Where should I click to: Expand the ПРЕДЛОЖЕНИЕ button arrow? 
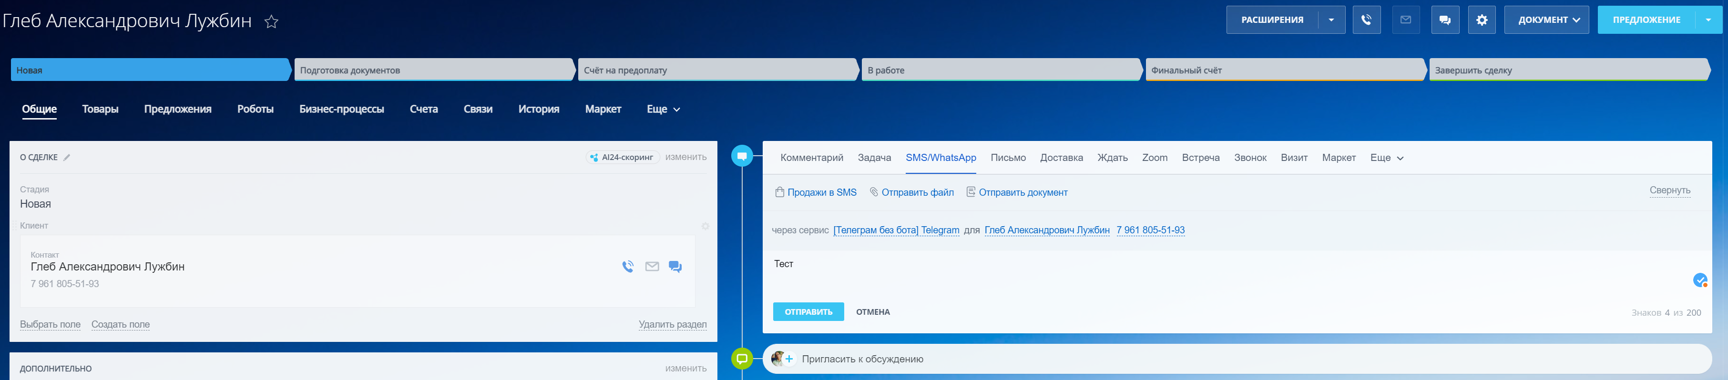click(1708, 20)
